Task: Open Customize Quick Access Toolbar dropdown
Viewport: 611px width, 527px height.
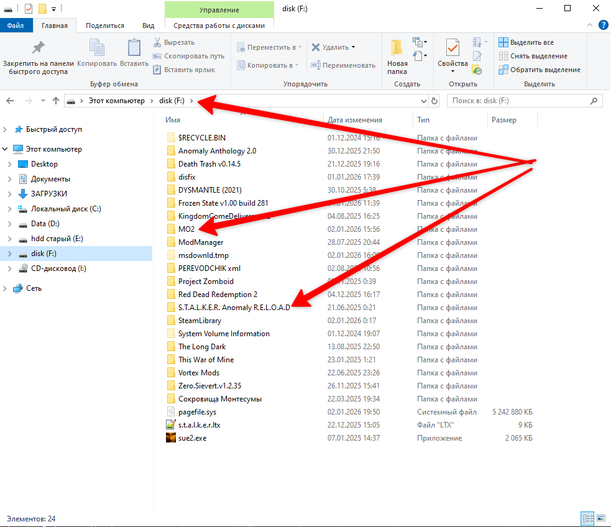Action: 54,9
